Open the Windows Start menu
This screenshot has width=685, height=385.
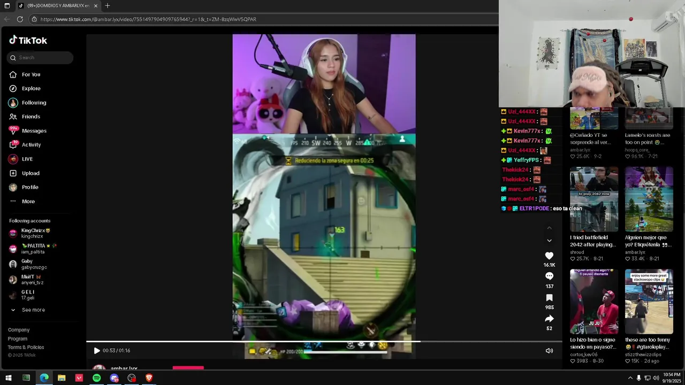(9, 378)
